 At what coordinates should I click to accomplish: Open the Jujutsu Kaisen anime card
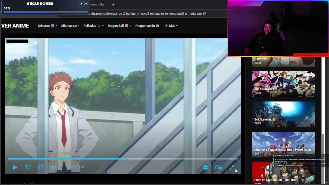click(x=284, y=84)
